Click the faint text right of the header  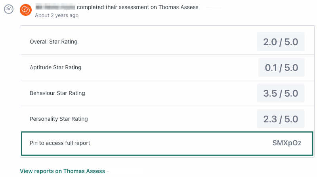(x=215, y=7)
